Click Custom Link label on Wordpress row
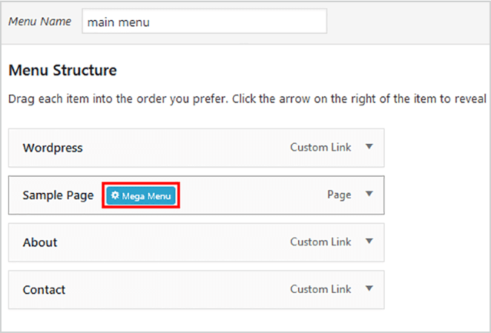Image resolution: width=491 pixels, height=333 pixels. [320, 148]
